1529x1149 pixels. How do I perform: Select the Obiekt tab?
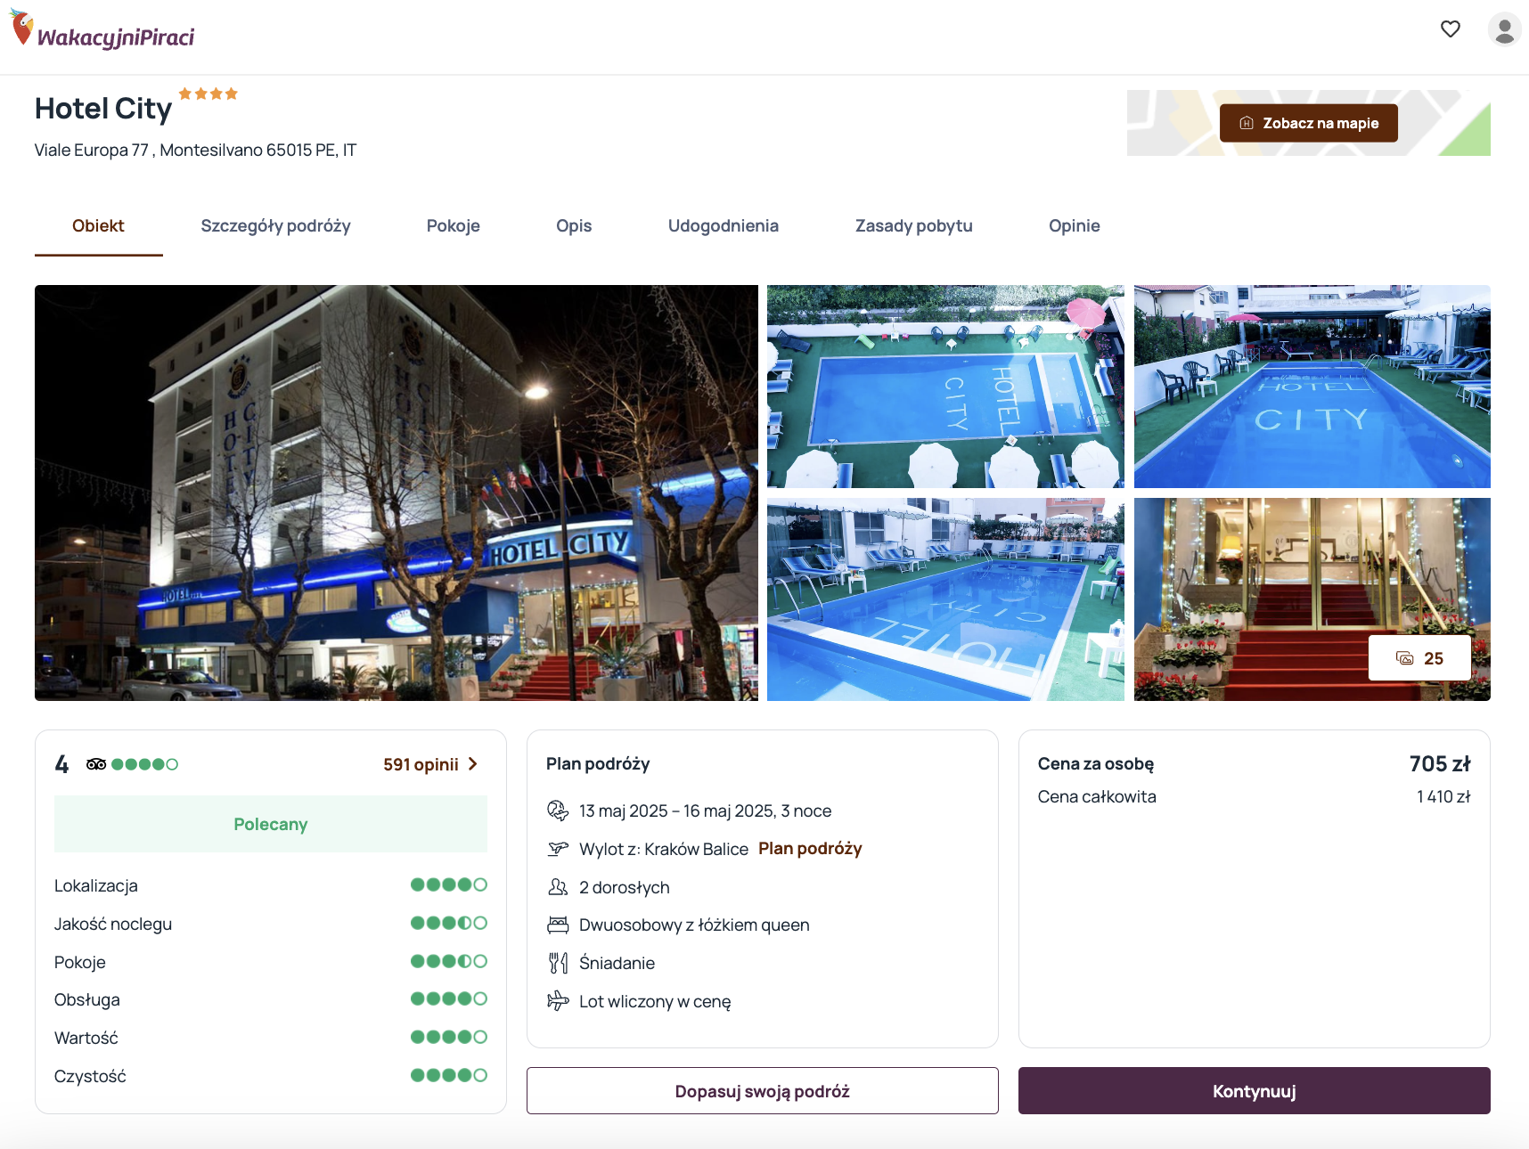click(x=98, y=226)
